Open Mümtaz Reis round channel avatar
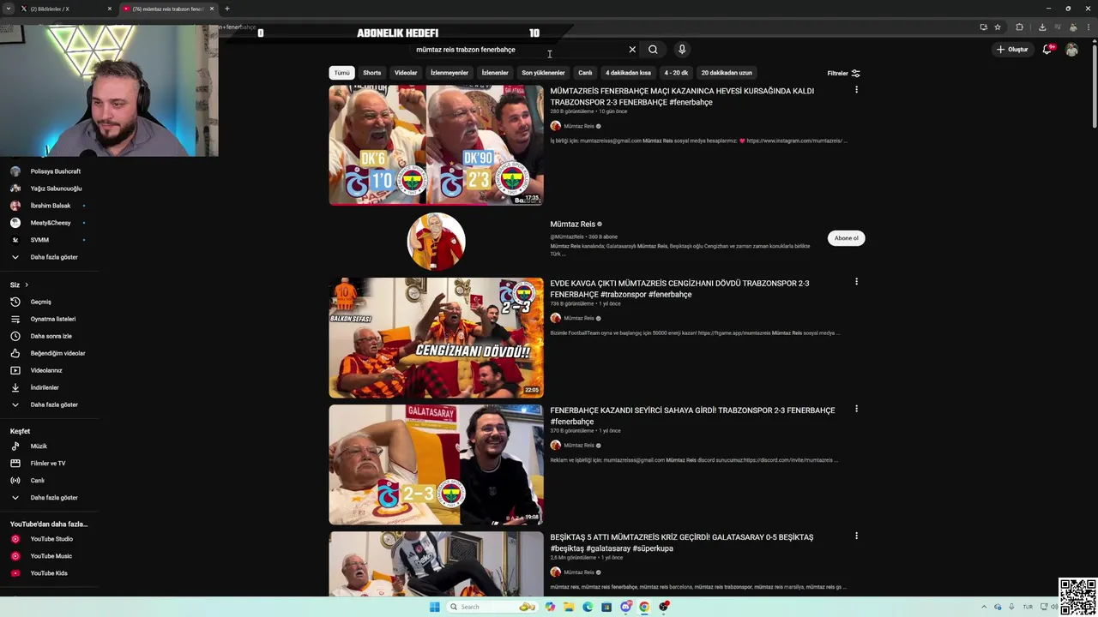The image size is (1098, 617). tap(436, 241)
